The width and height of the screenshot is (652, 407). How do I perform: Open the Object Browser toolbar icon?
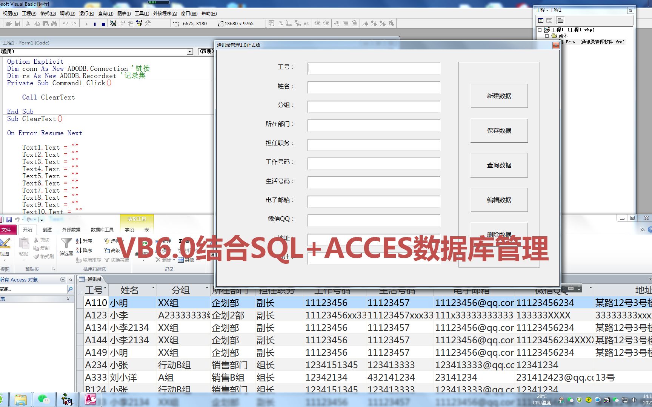click(x=139, y=23)
